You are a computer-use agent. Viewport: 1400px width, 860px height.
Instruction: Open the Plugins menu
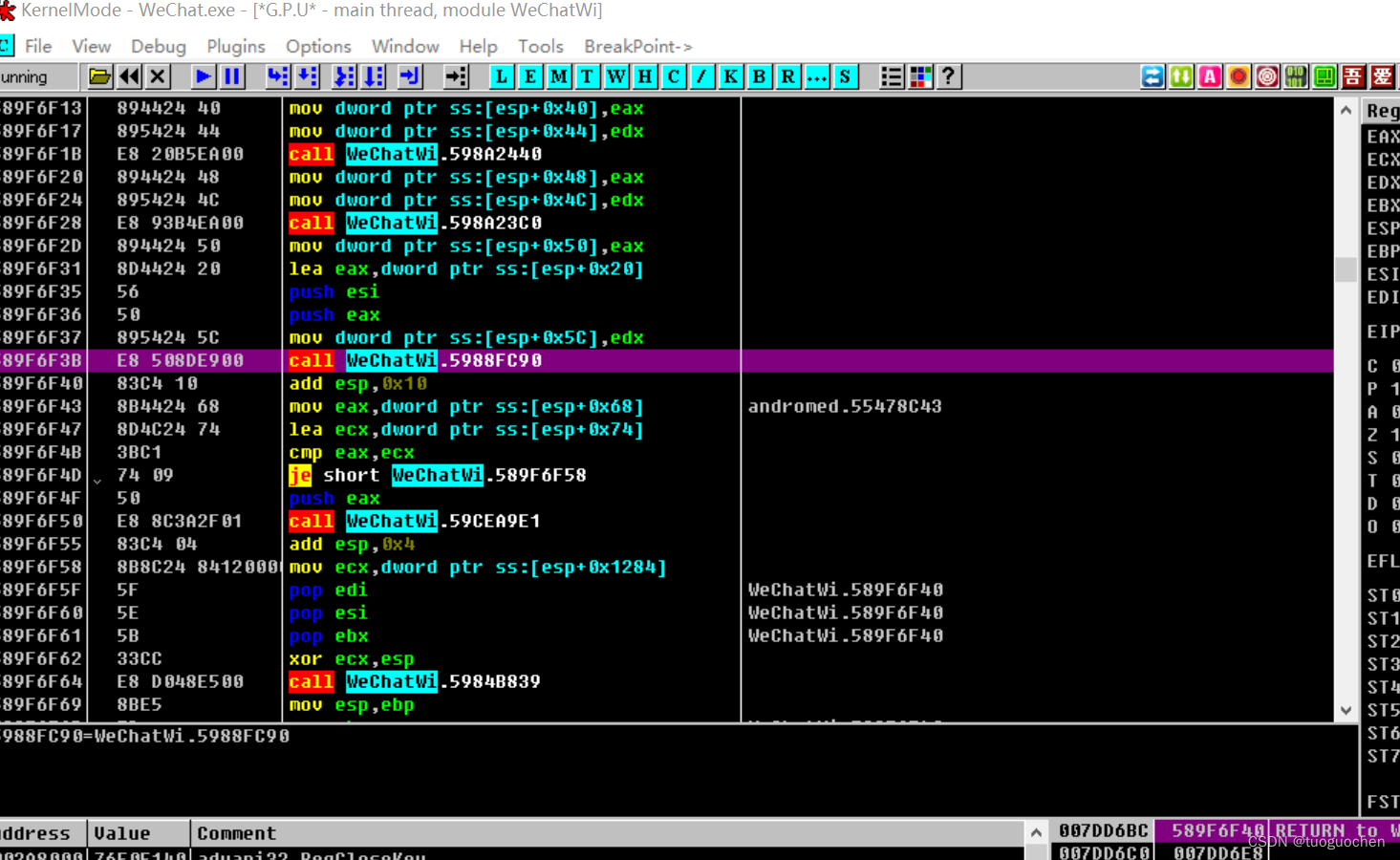(236, 46)
